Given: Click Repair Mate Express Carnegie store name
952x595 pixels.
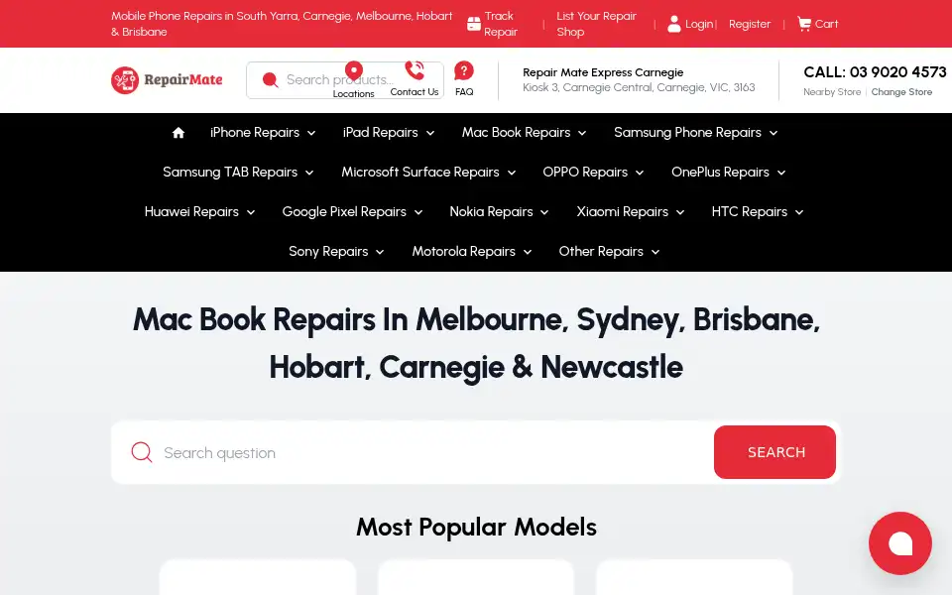Looking at the screenshot, I should tap(603, 72).
